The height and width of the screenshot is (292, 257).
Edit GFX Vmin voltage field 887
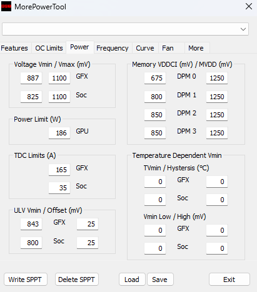click(x=31, y=78)
